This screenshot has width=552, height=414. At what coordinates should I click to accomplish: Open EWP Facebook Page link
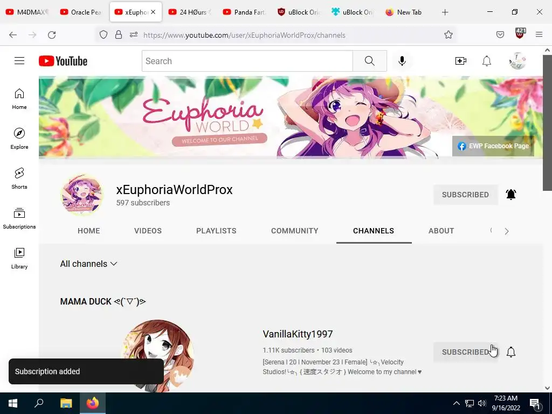[x=493, y=146]
